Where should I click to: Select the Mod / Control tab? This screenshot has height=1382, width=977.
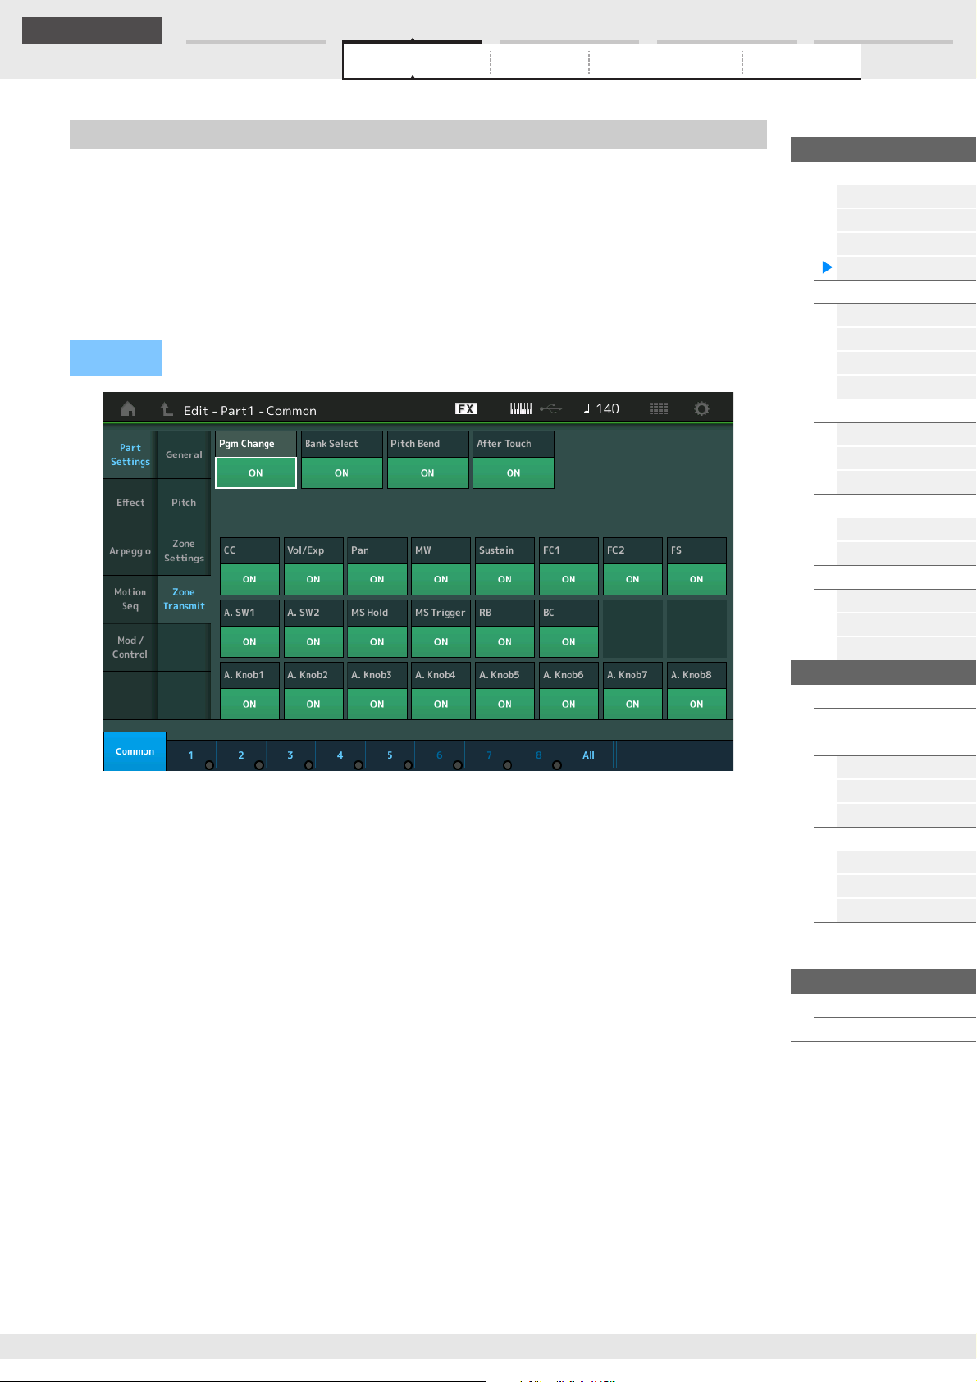point(130,647)
